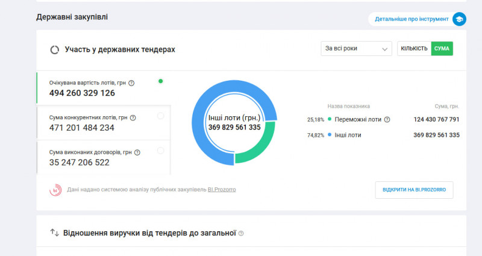Click the green Переможні лоти legend dot
This screenshot has width=482, height=256.
coord(330,119)
